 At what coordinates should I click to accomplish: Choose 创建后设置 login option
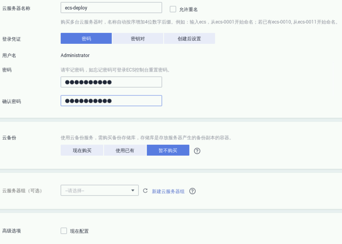point(189,38)
